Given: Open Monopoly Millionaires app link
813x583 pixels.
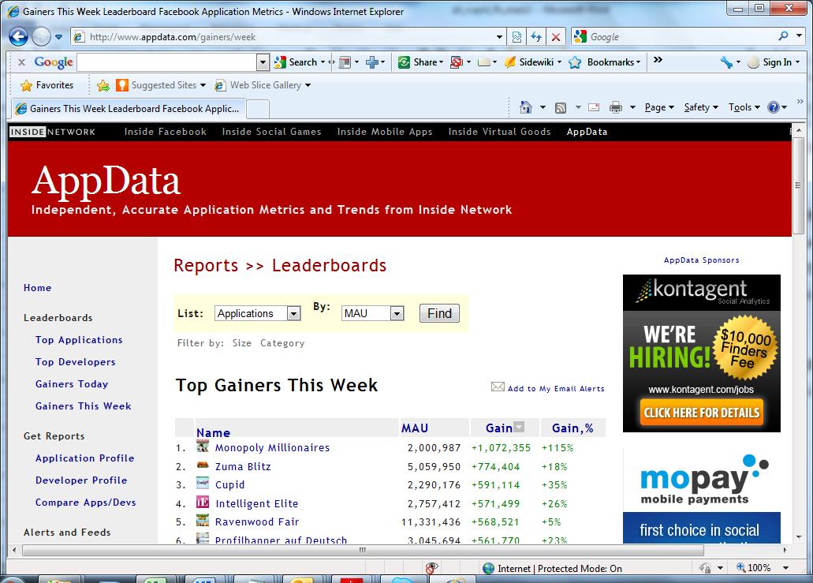Looking at the screenshot, I should click(272, 447).
